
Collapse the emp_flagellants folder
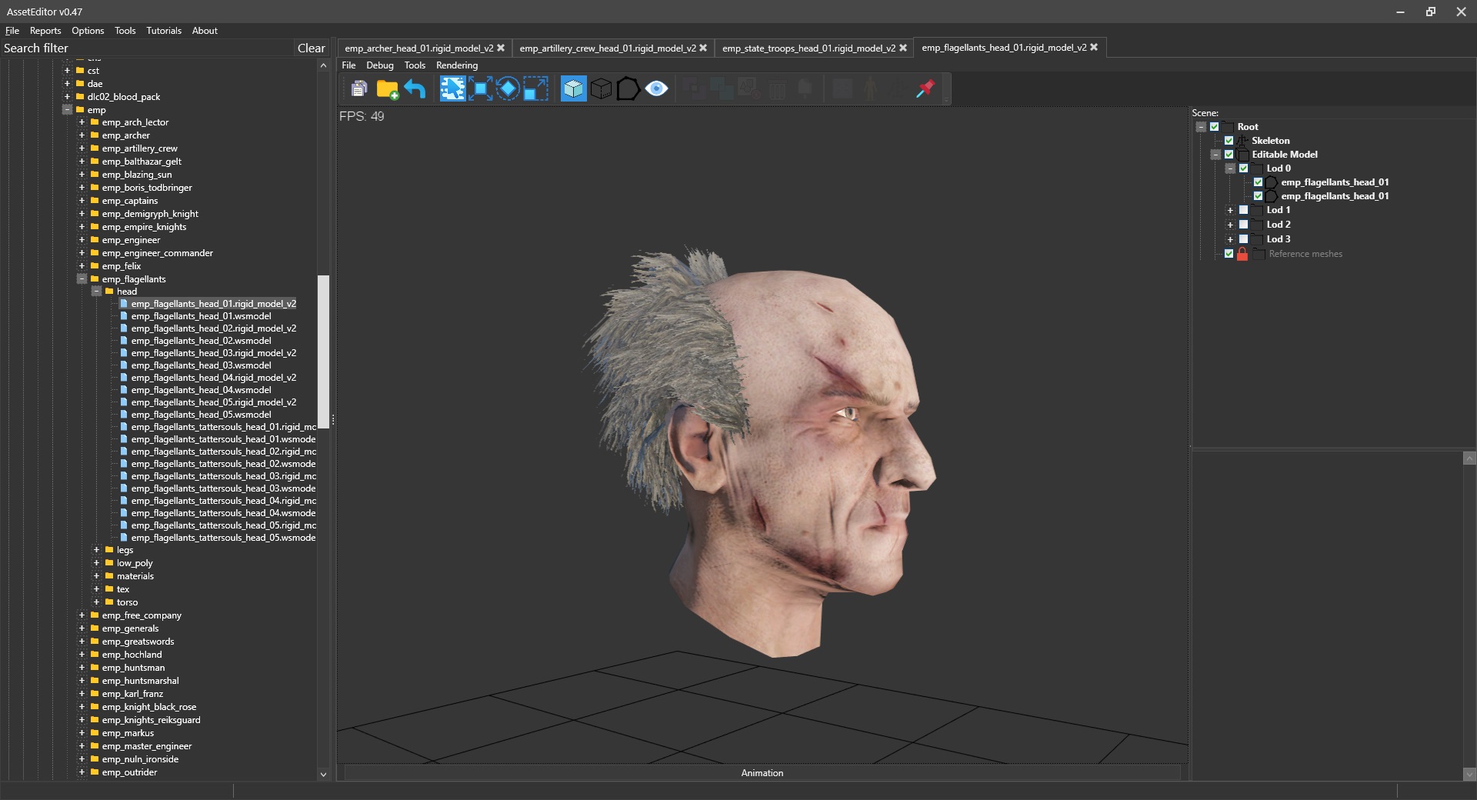(82, 279)
